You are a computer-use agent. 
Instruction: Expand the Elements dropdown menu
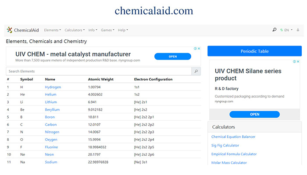coord(53,30)
